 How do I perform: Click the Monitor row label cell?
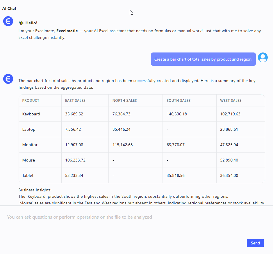tap(30, 145)
